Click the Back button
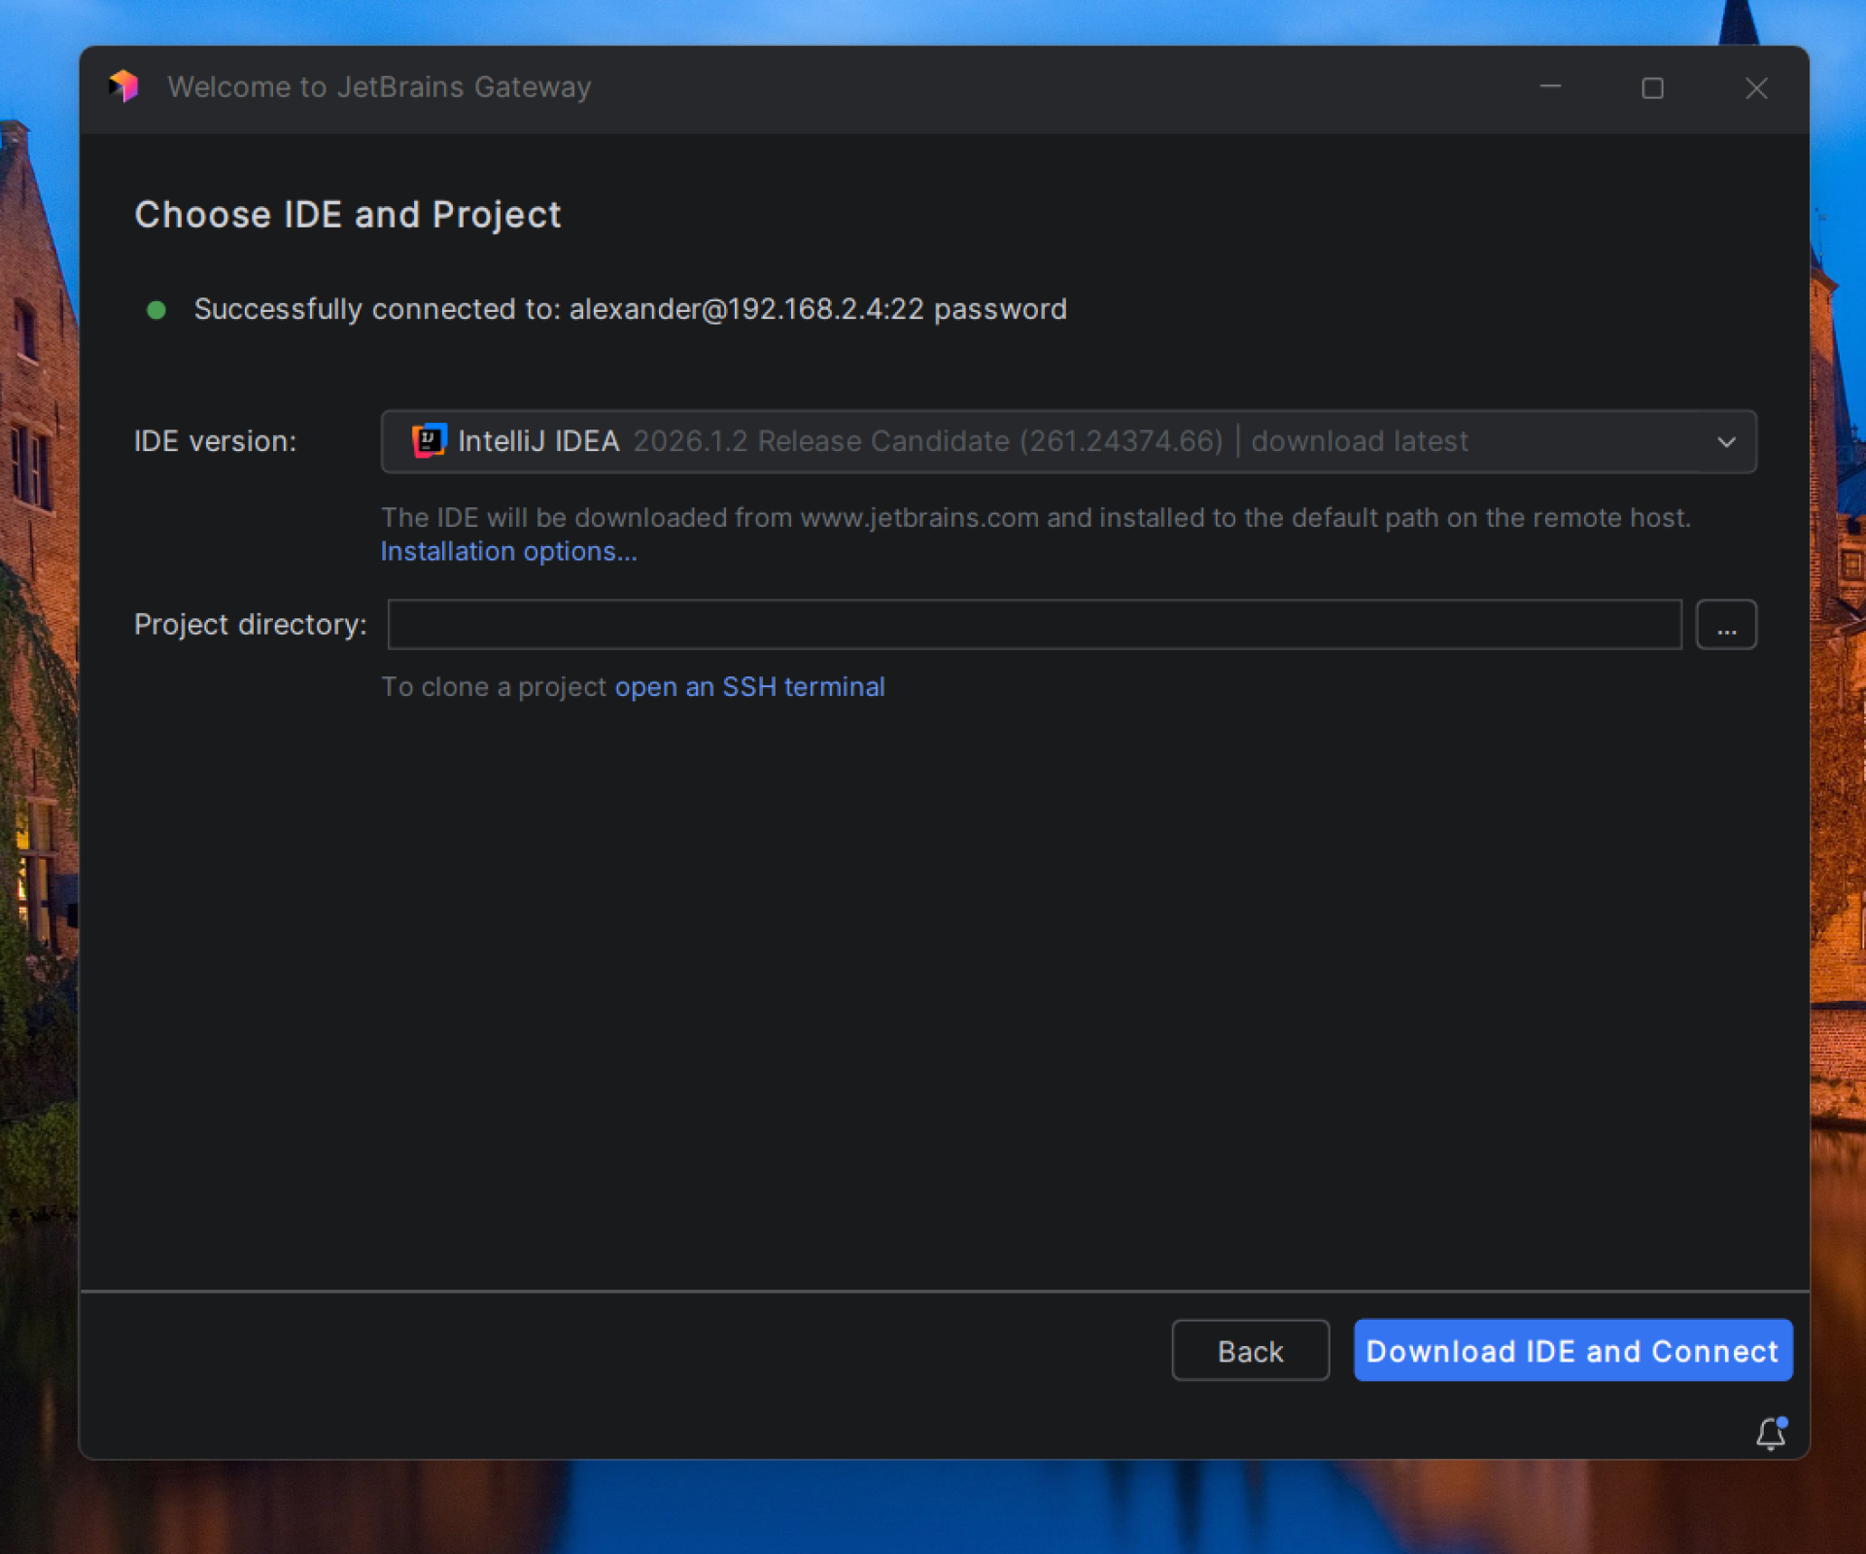This screenshot has height=1554, width=1866. point(1250,1351)
